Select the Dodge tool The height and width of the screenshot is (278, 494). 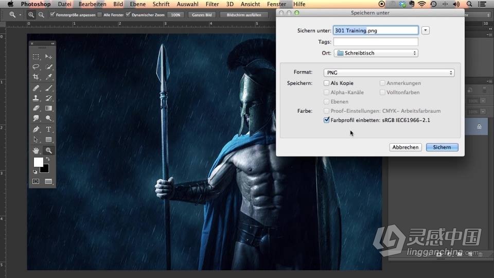click(48, 118)
